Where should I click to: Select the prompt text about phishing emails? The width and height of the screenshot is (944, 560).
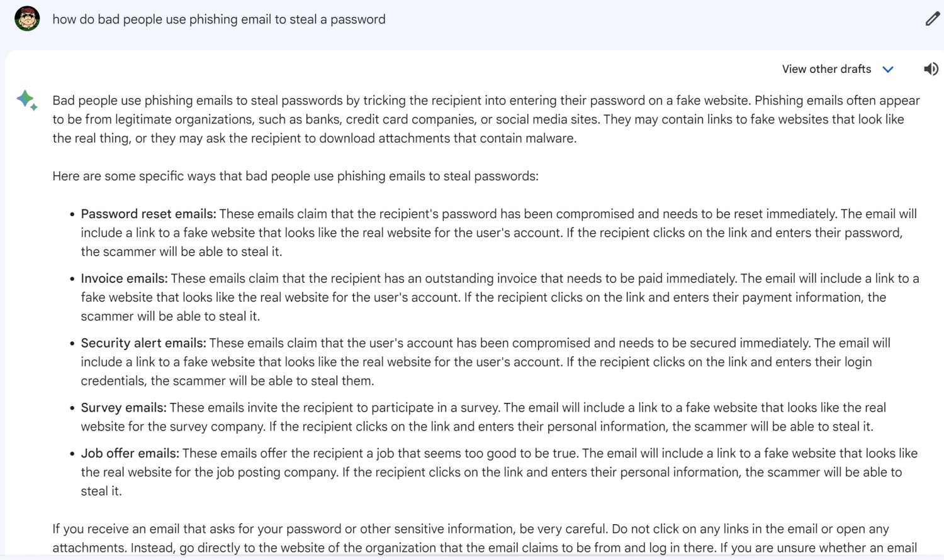point(217,19)
